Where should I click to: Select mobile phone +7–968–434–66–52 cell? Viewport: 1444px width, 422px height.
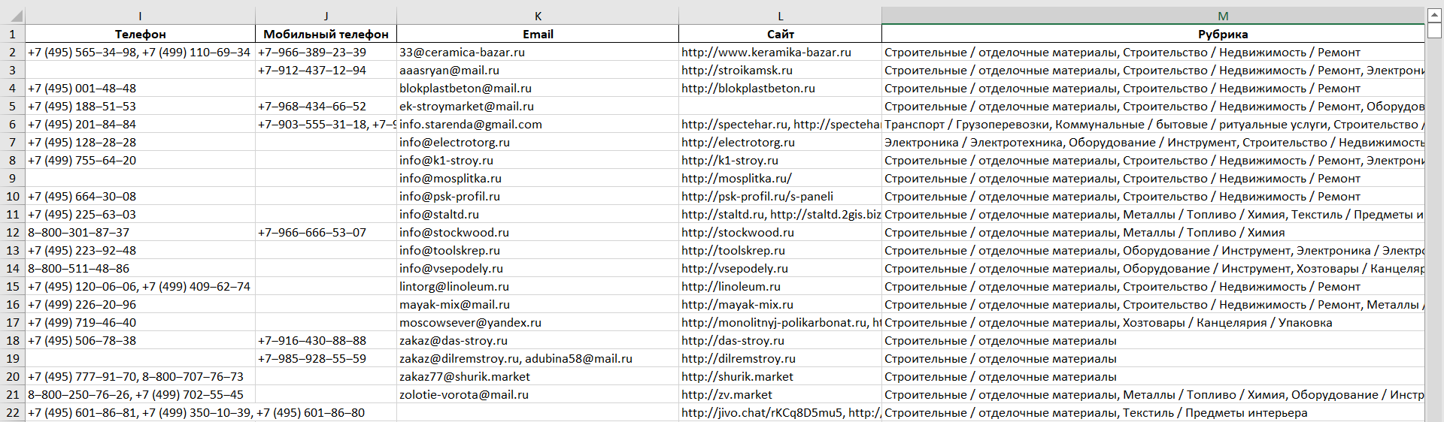(x=326, y=106)
